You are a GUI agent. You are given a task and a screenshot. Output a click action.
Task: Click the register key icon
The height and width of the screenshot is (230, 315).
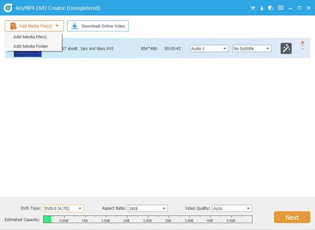(262, 8)
